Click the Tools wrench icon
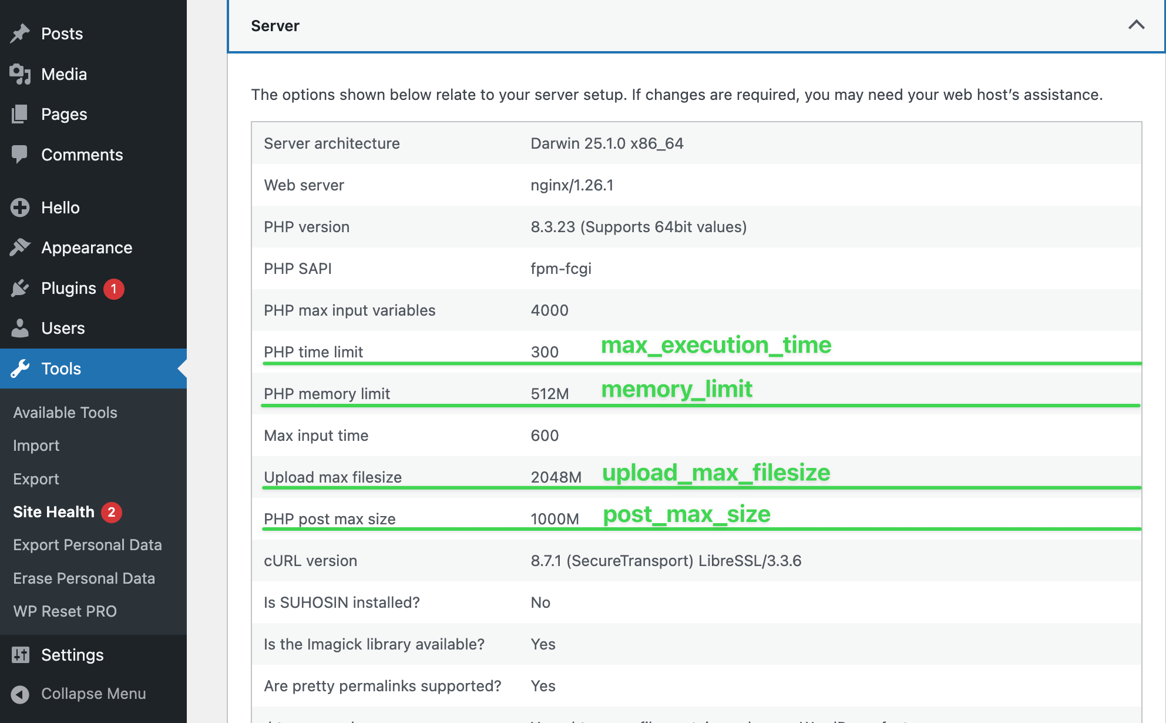 coord(20,369)
